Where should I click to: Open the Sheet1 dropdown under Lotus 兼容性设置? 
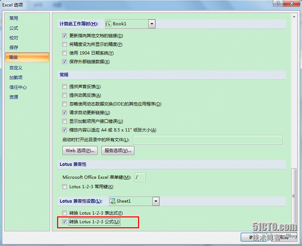click(156, 201)
